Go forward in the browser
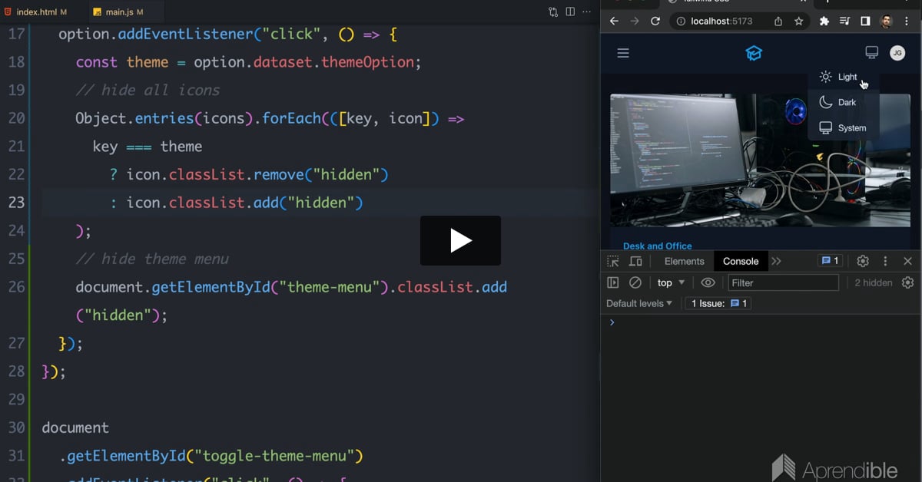The image size is (922, 482). coord(635,21)
